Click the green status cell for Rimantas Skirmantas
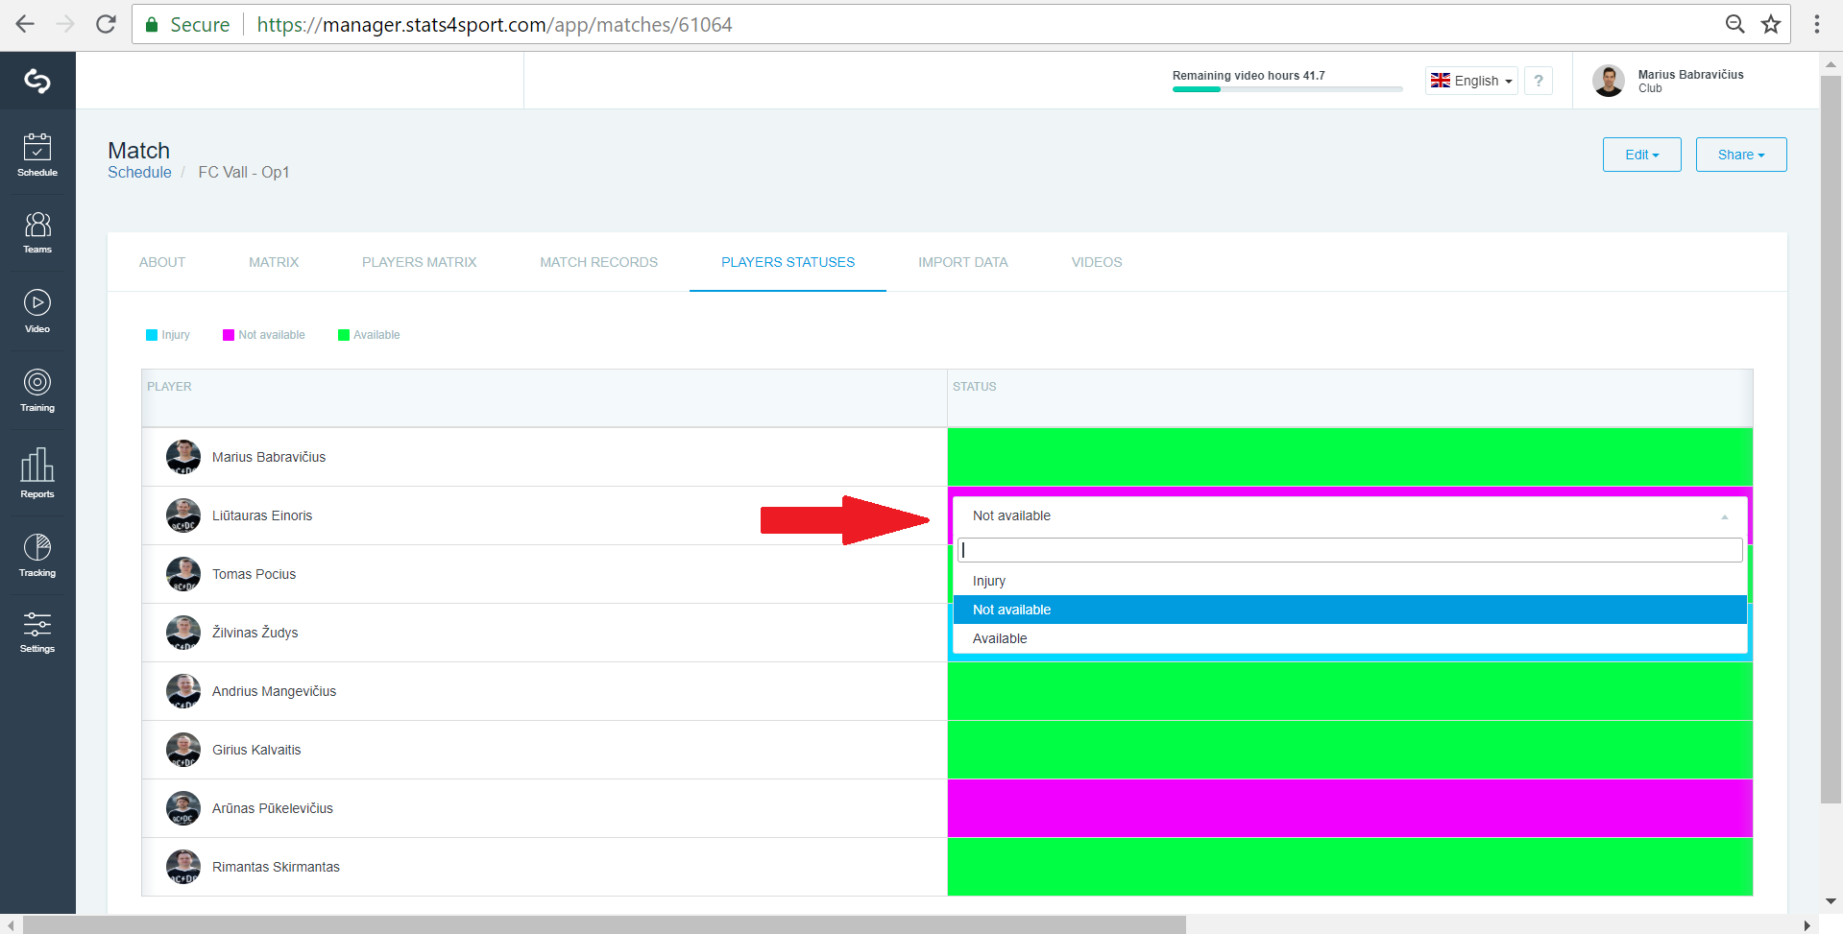 pos(1350,867)
